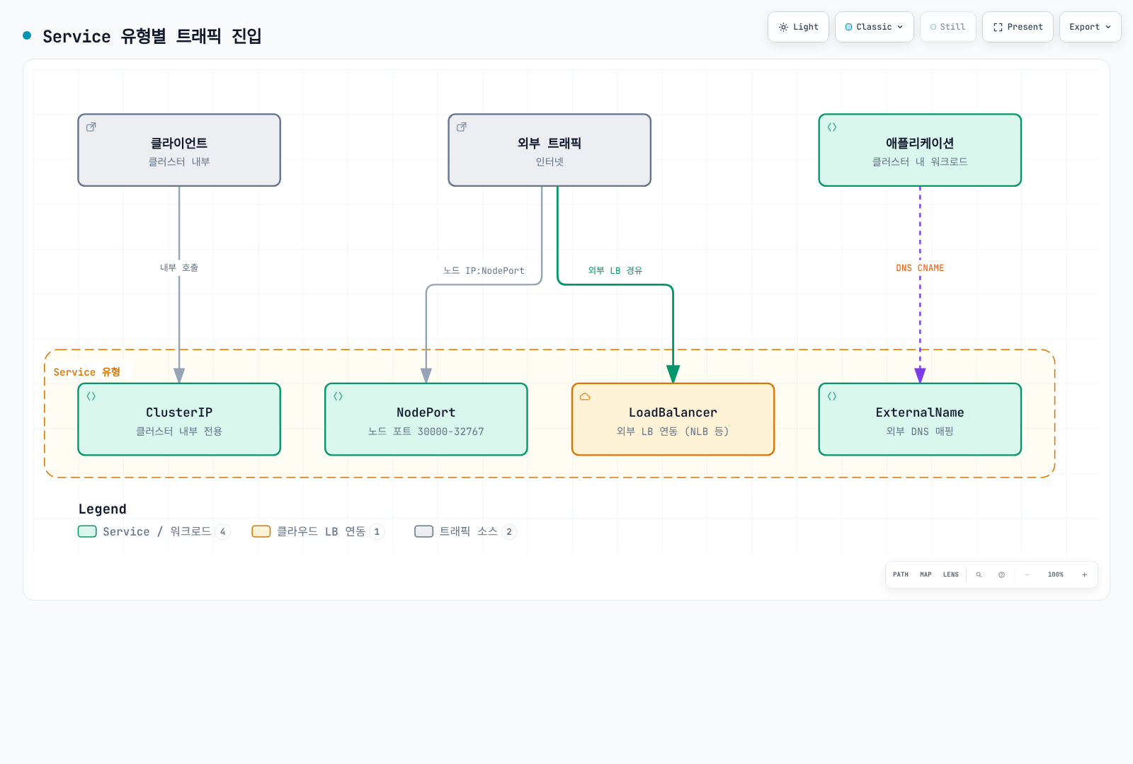
Task: Click orange 클라우드 LB 연동 legend swatch
Action: (x=261, y=532)
